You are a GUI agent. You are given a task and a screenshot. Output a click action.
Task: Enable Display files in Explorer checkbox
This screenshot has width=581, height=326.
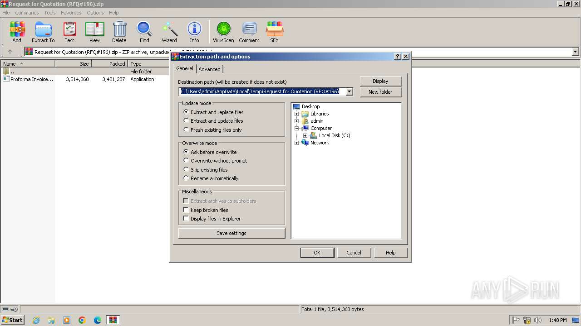186,219
